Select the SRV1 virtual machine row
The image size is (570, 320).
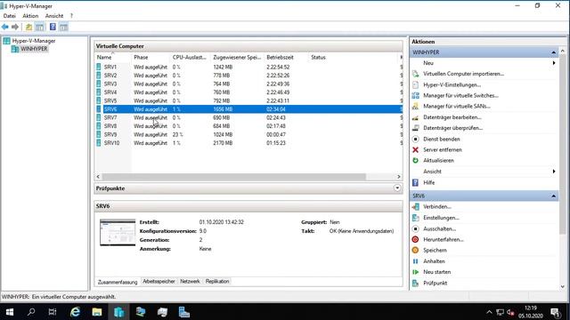point(248,68)
